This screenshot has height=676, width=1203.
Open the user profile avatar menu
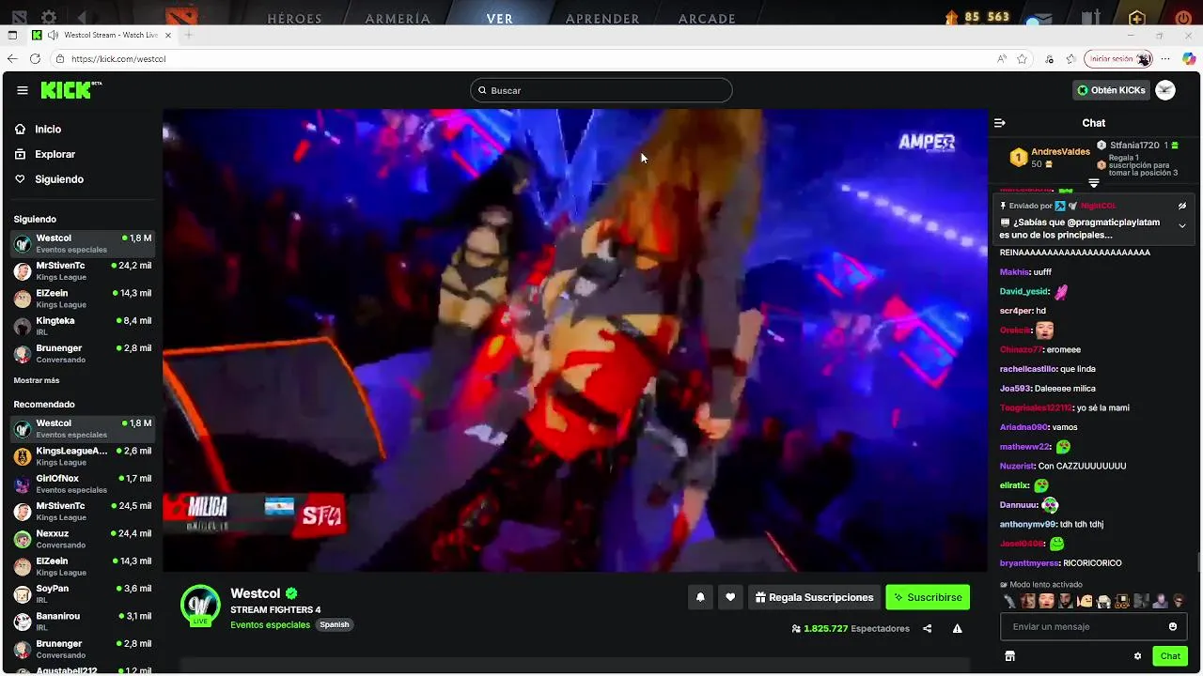click(1165, 90)
